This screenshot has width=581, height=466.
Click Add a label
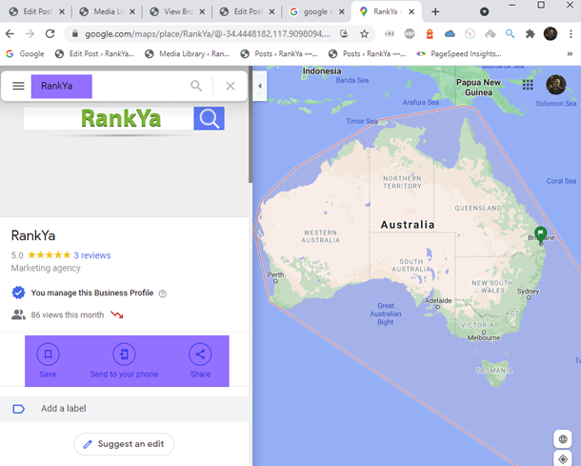pos(124,409)
